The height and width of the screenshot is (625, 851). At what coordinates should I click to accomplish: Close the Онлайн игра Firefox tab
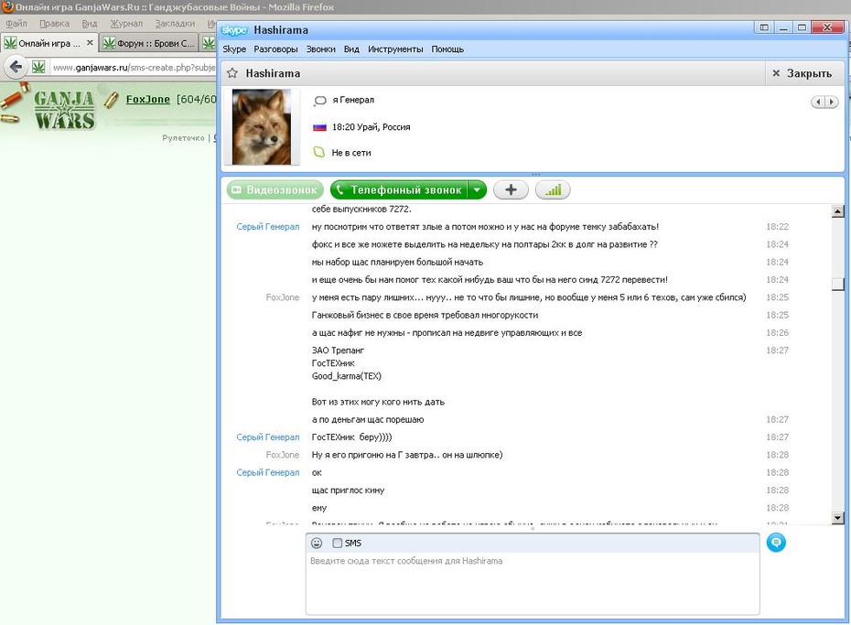click(x=90, y=43)
